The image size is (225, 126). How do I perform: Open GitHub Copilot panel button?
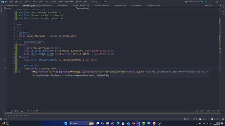click(191, 2)
